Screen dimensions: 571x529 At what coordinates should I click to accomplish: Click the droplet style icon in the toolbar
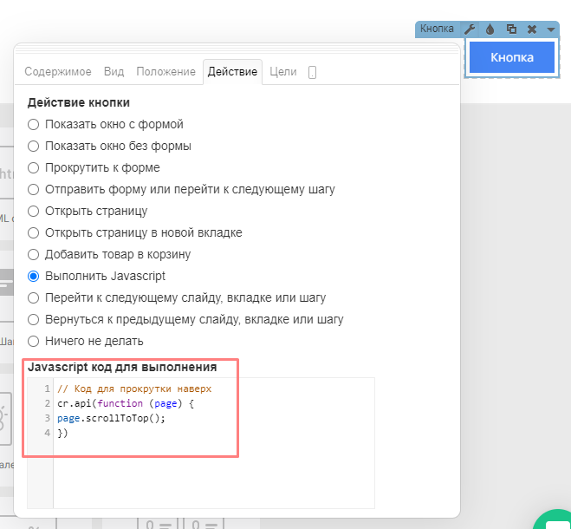click(x=490, y=29)
